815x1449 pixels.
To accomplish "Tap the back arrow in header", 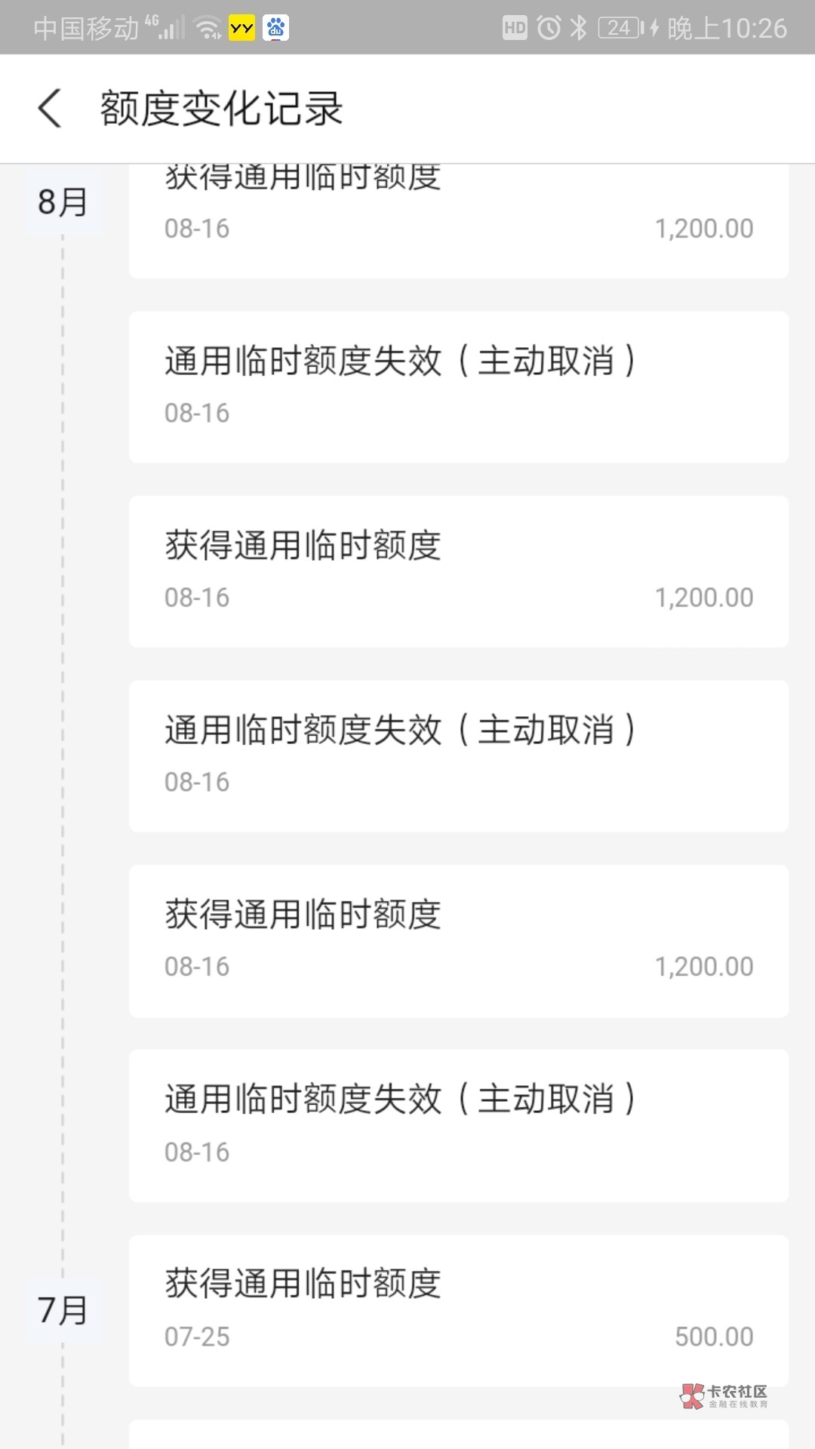I will 50,109.
